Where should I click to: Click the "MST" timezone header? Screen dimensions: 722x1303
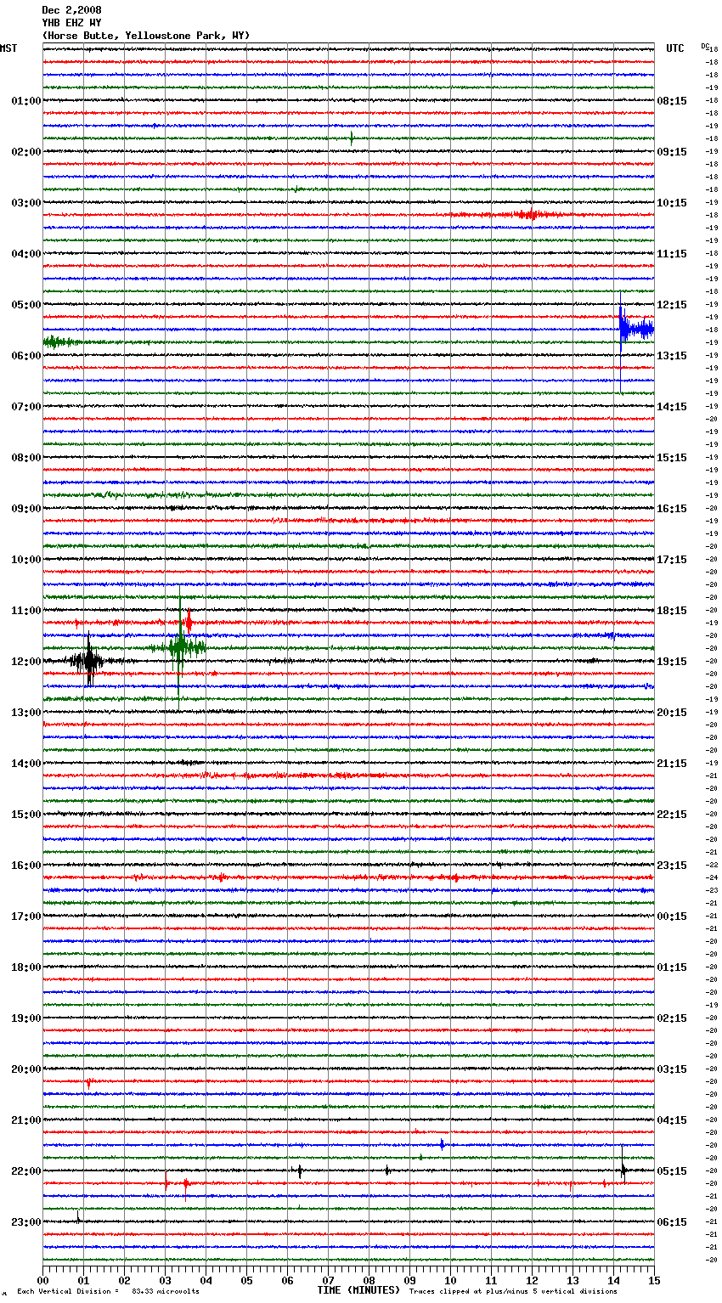click(8, 48)
